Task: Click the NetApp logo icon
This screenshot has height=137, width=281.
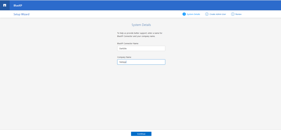Action: coord(5,5)
